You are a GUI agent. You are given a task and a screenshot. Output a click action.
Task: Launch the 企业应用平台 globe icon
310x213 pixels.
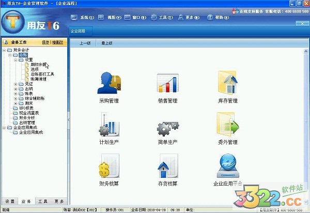pyautogui.click(x=228, y=166)
